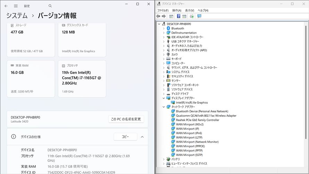309x174 pixels.
Task: Click the blue question mark help toolbar icon
Action: 178,16
